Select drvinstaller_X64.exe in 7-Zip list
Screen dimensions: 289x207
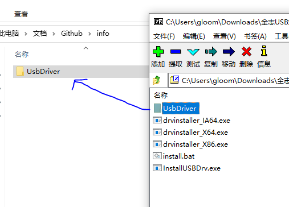click(196, 133)
